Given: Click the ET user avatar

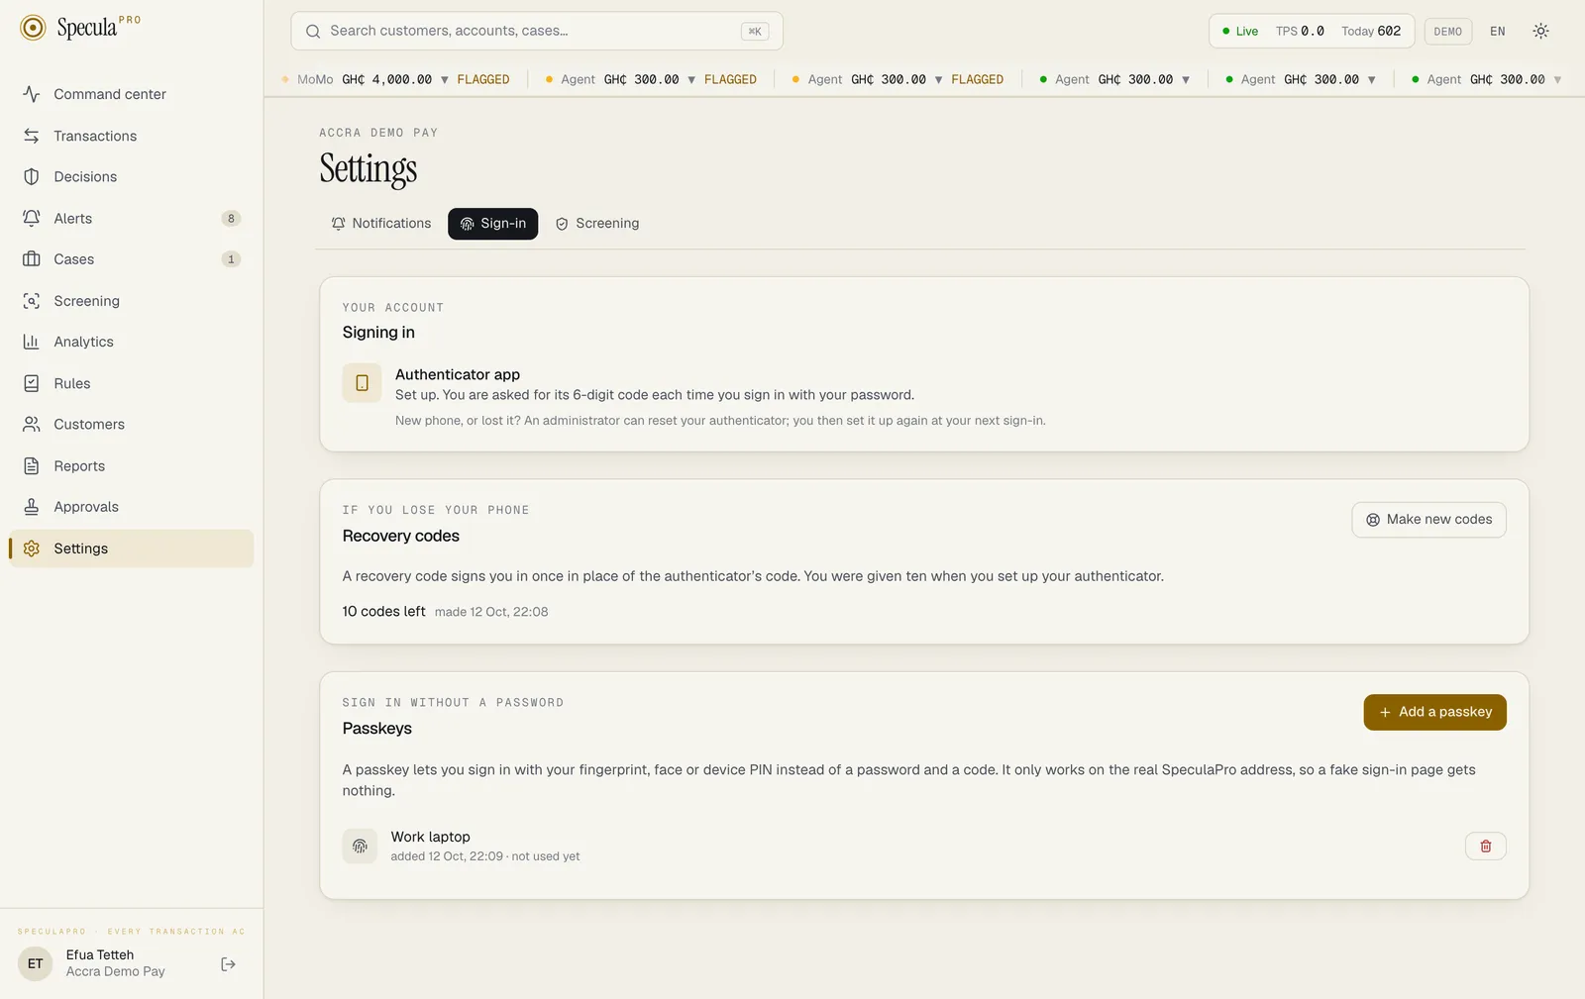Looking at the screenshot, I should tap(36, 963).
